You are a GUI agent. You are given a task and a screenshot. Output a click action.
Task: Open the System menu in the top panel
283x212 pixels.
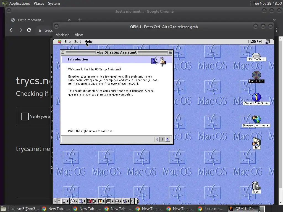coord(54,3)
